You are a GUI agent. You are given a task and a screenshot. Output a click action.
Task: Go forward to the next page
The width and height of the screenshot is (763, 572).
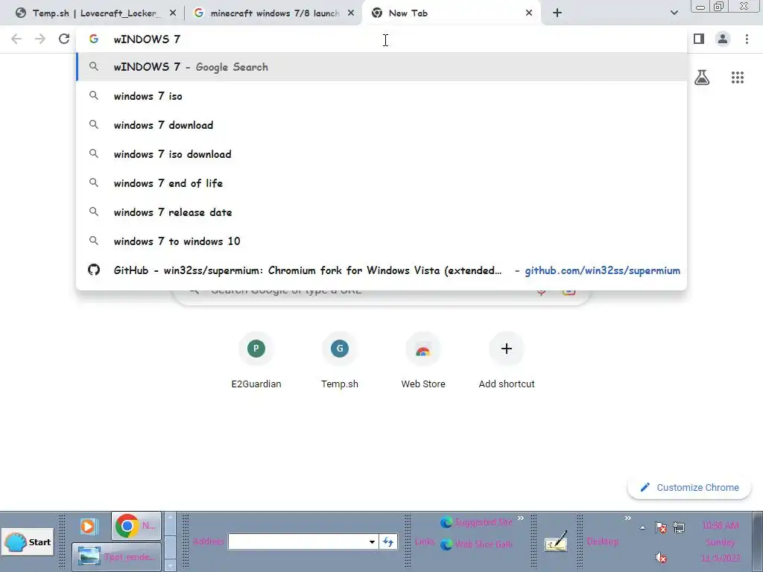click(x=40, y=39)
